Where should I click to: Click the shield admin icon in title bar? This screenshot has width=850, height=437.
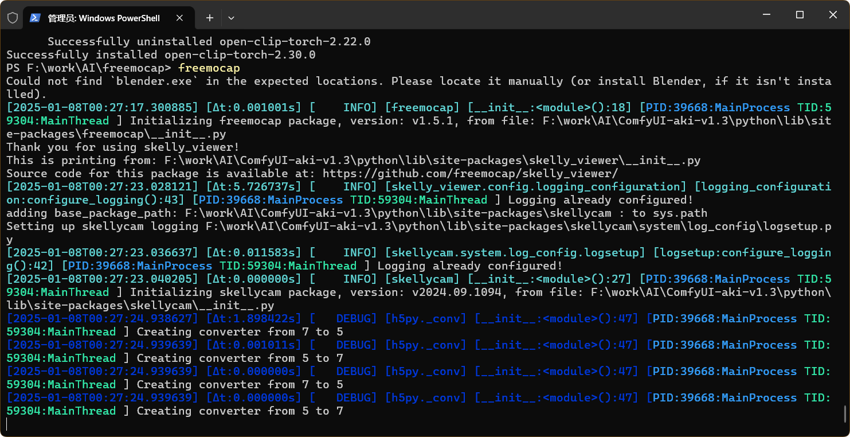[x=13, y=18]
